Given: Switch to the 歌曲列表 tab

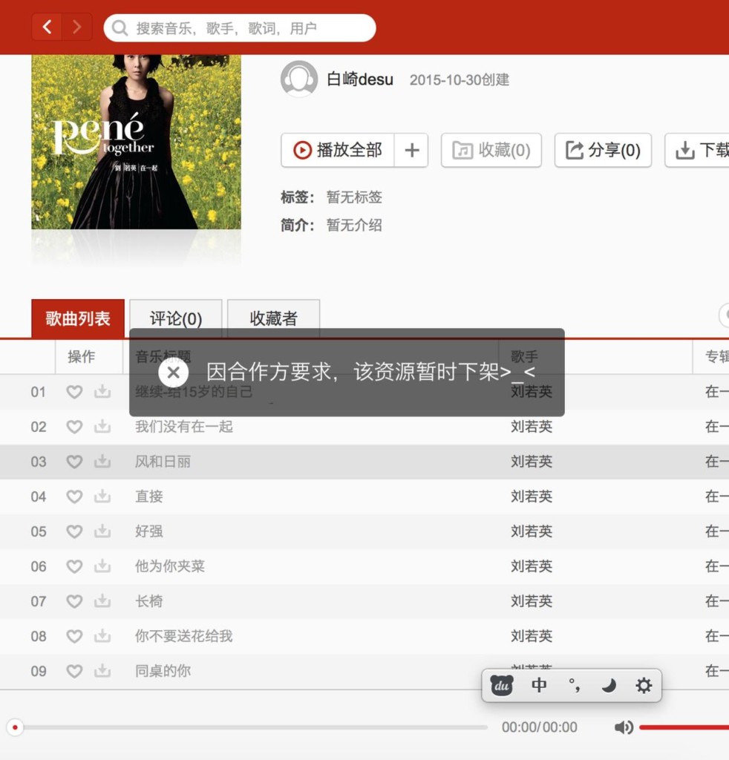Looking at the screenshot, I should 78,318.
